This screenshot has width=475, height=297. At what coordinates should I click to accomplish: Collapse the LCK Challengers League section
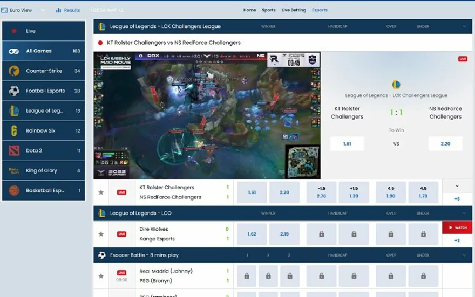464,26
